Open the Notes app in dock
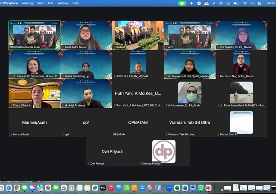 (x=87, y=188)
